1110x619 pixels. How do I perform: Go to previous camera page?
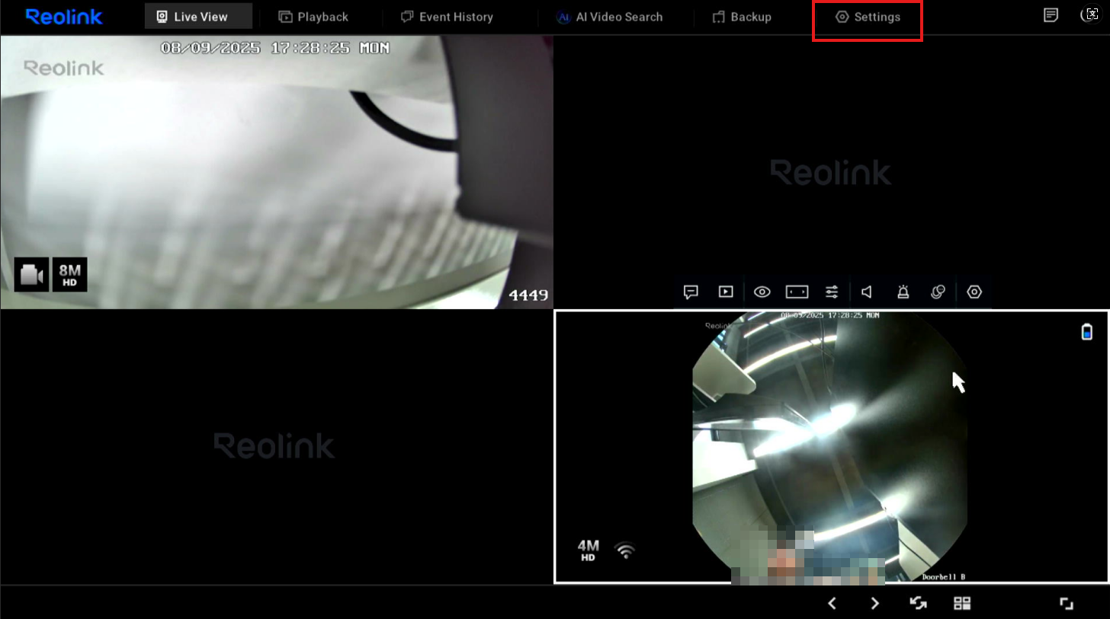(832, 604)
